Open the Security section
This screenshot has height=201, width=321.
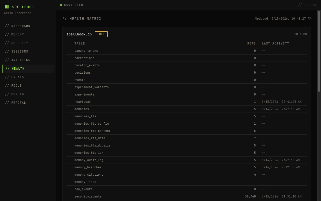point(17,43)
